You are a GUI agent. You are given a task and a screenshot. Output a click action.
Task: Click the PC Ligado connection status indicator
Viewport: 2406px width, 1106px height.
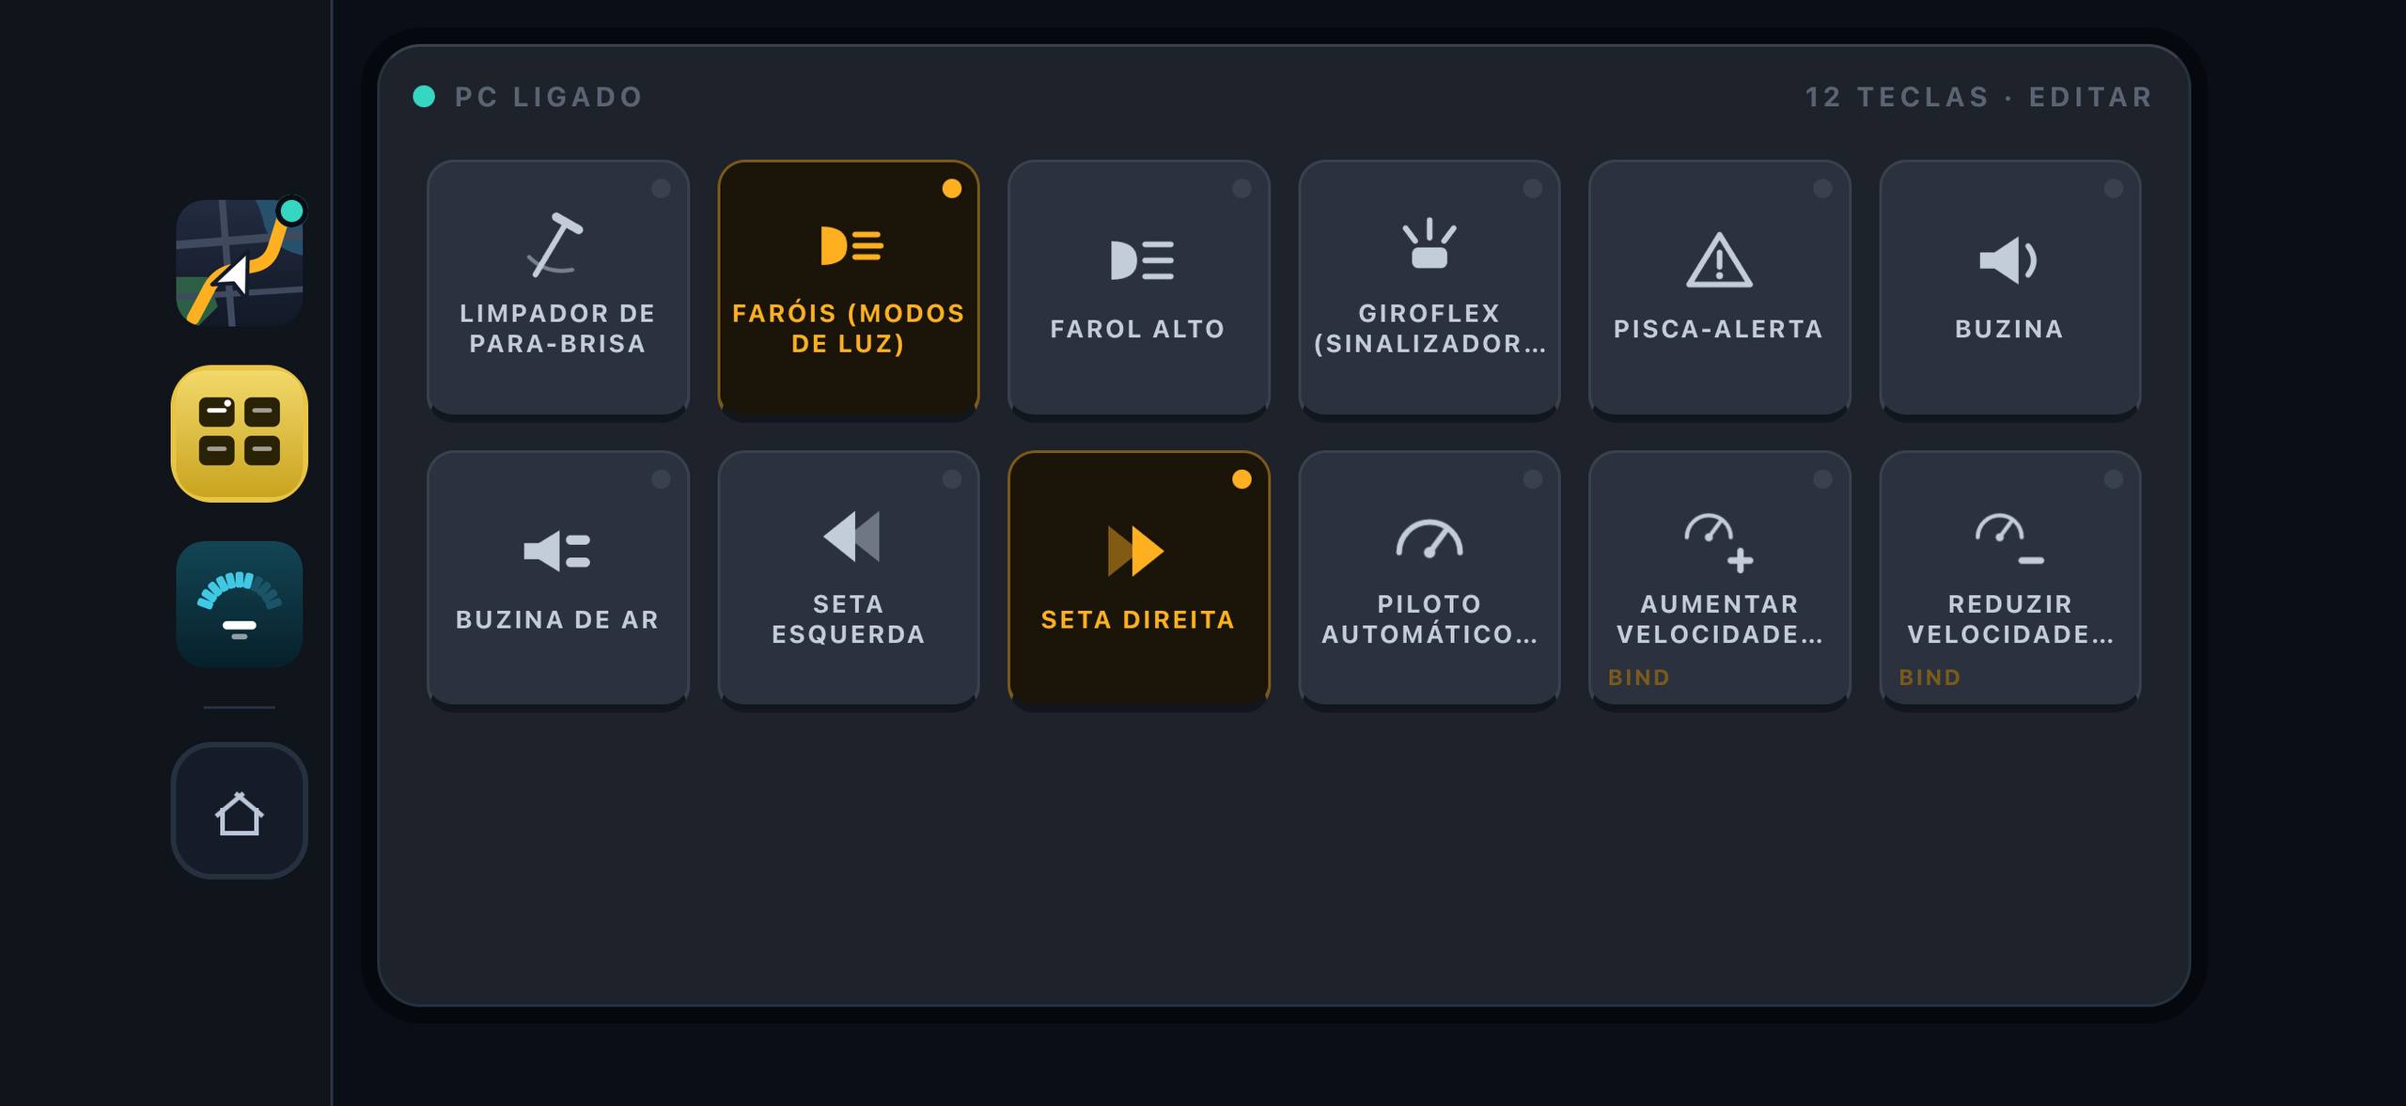[528, 97]
